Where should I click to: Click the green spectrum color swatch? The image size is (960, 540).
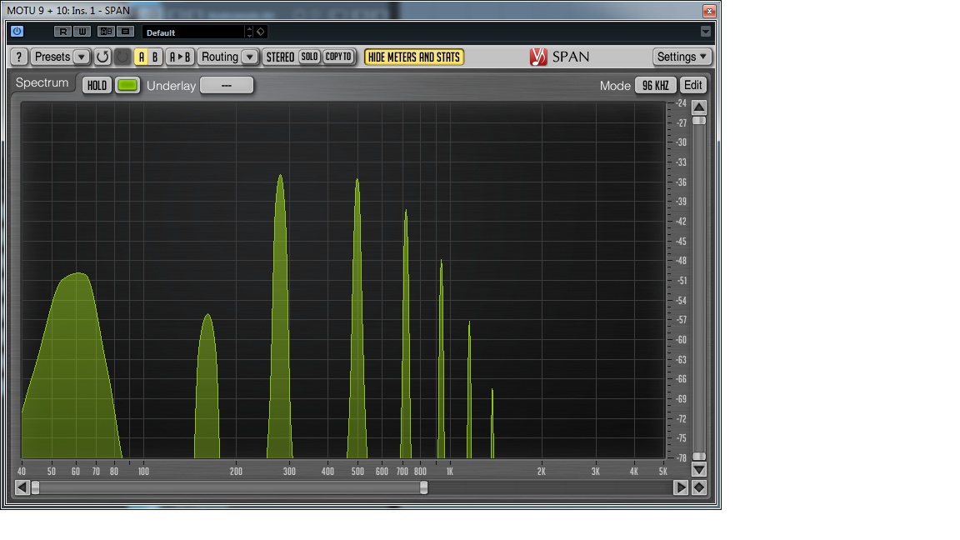coord(127,85)
